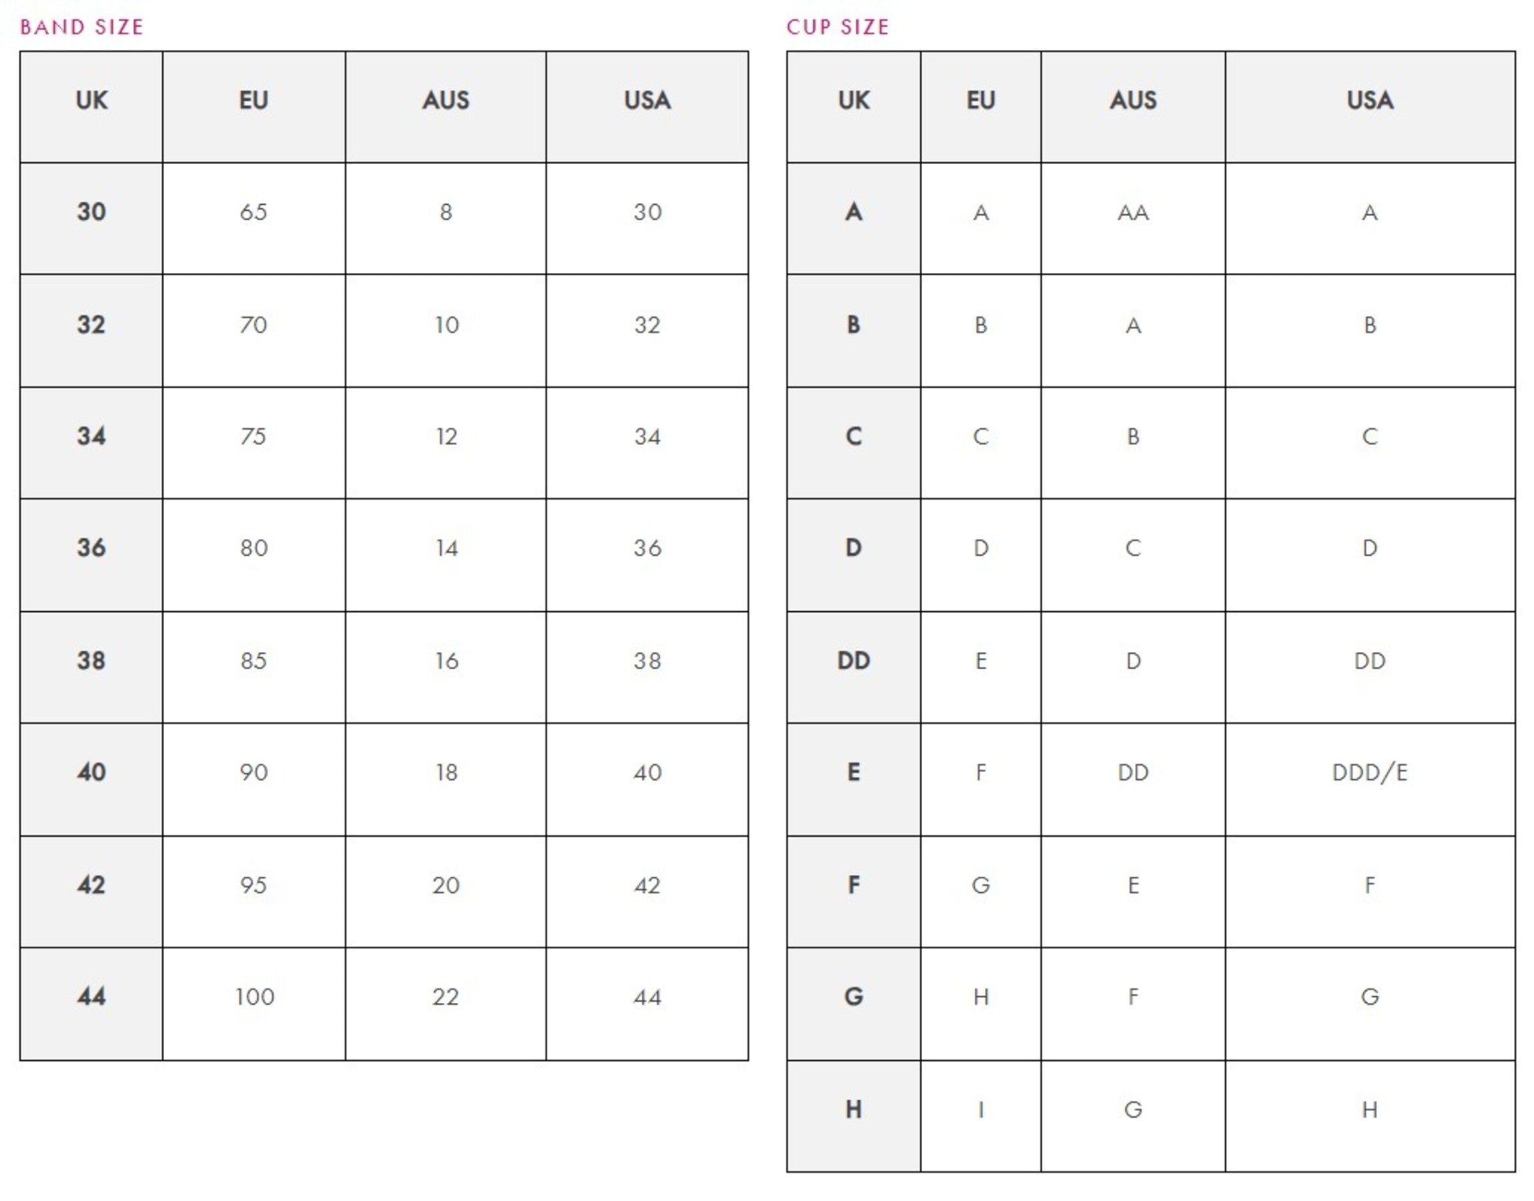This screenshot has width=1534, height=1201.
Task: Select UK band size 38 row label
Action: (91, 661)
